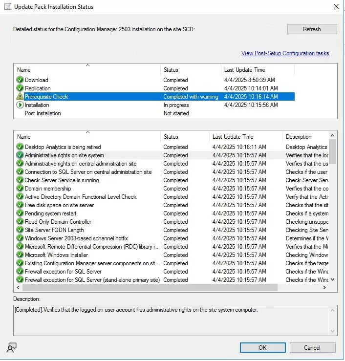Click the check icon for Desktop Analytics is being retired
This screenshot has height=361, width=345.
click(20, 147)
